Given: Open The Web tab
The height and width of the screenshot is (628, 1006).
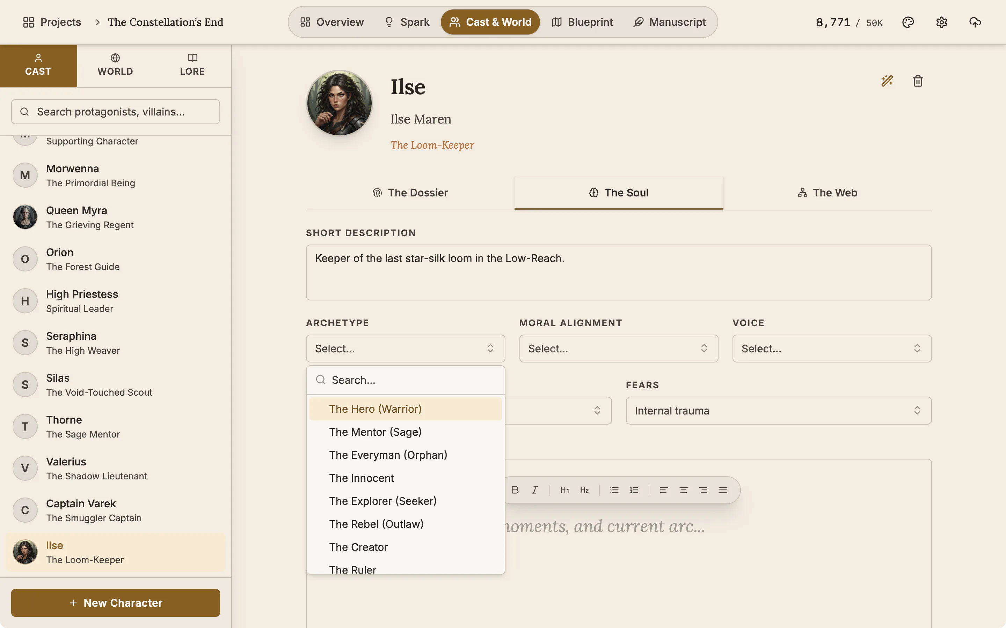Looking at the screenshot, I should point(828,193).
